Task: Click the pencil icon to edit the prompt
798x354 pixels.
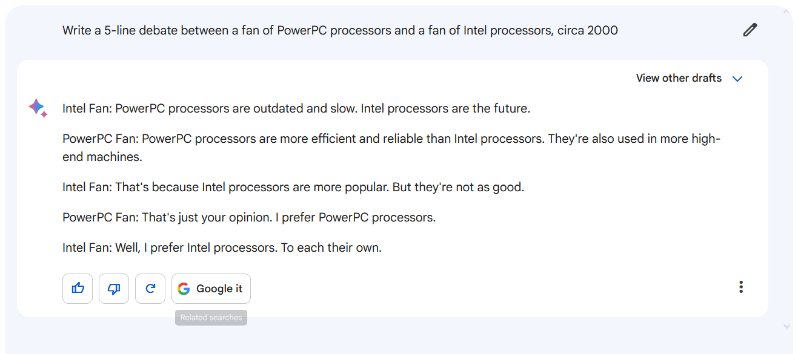Action: pyautogui.click(x=750, y=30)
